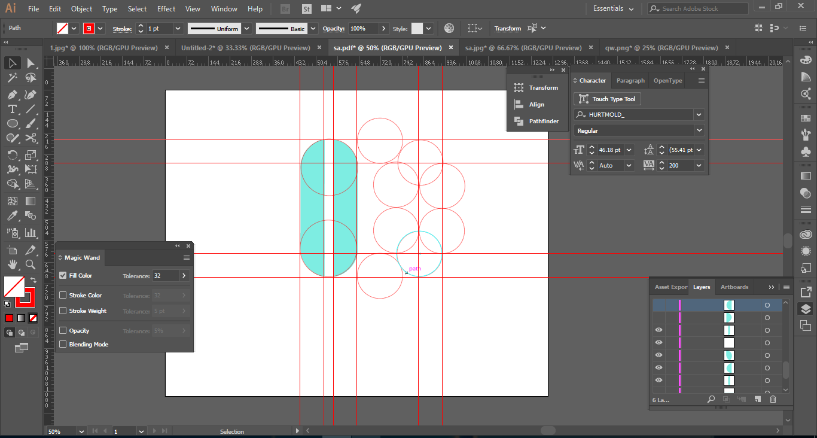This screenshot has height=438, width=817.
Task: Select the Pen tool
Action: (x=12, y=95)
